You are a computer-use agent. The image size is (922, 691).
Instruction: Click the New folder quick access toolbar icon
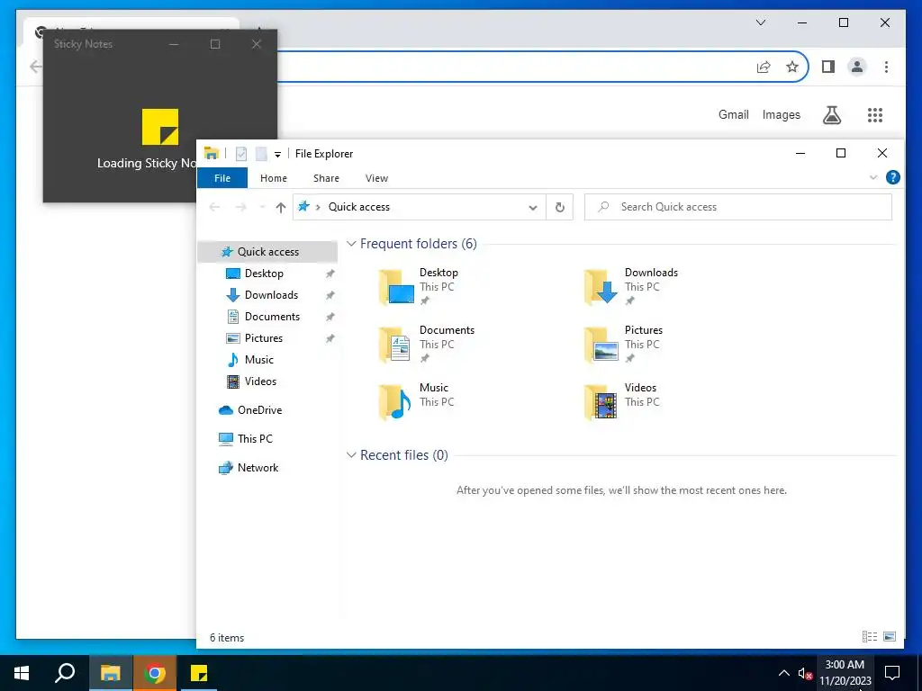tap(261, 154)
